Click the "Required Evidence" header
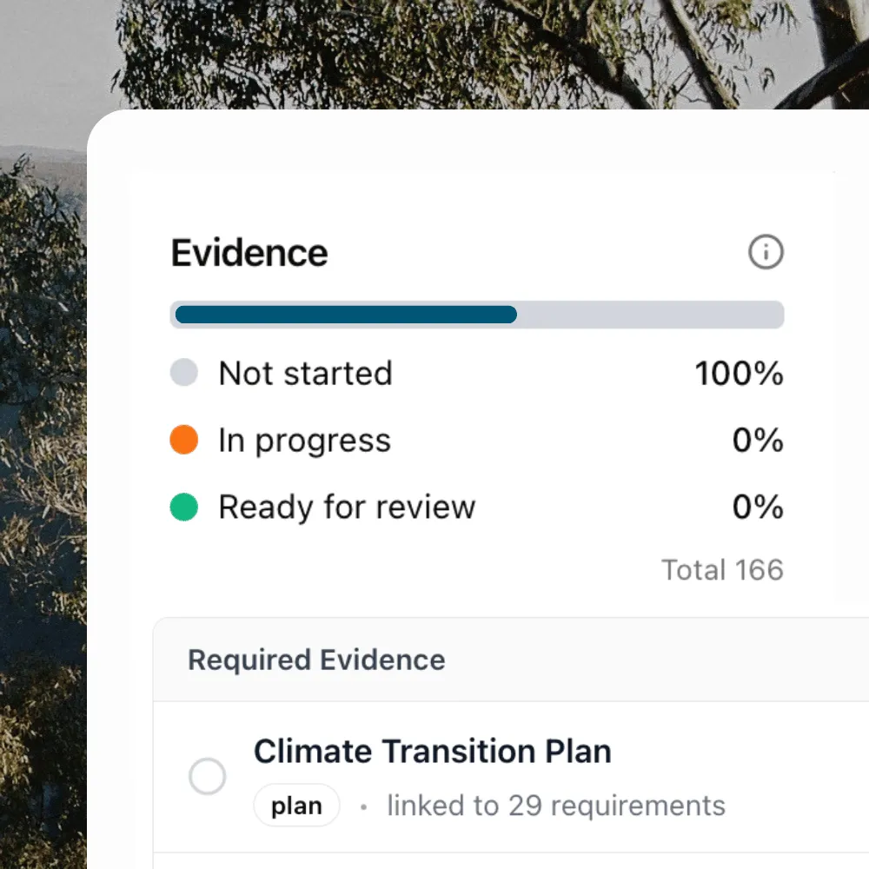Screen dimensions: 869x869 (316, 660)
